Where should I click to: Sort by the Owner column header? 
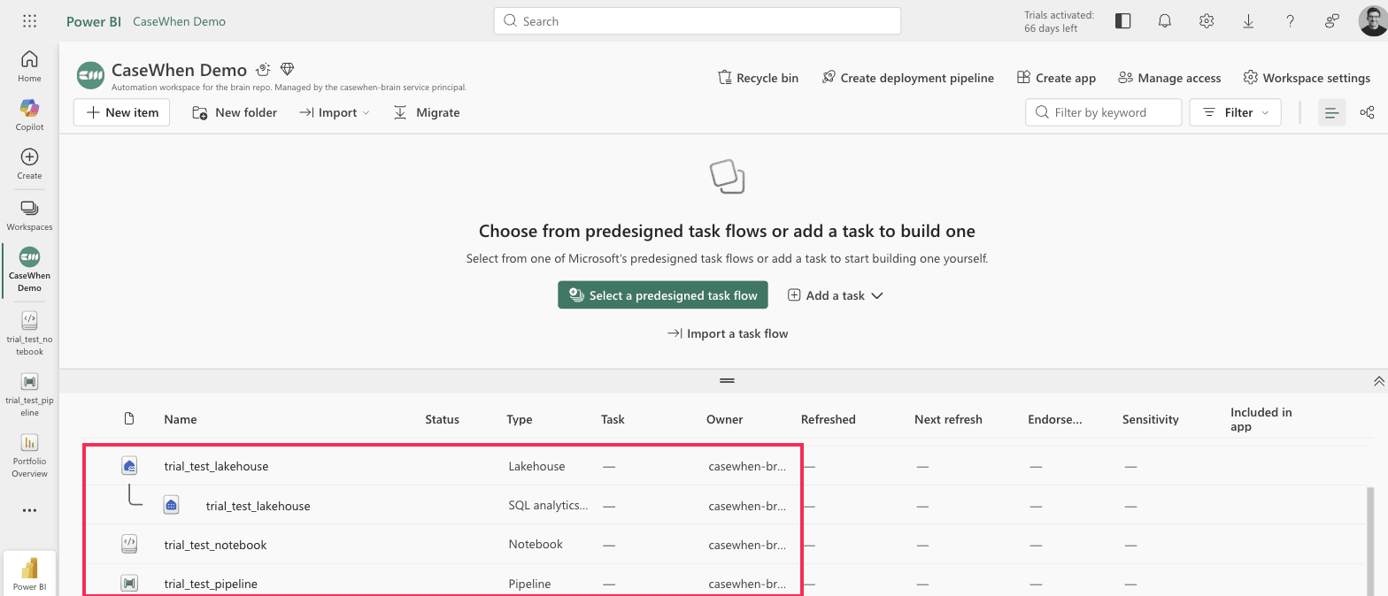coord(725,419)
